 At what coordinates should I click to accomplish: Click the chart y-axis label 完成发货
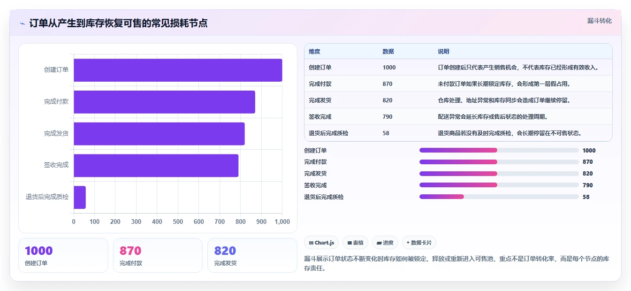point(56,134)
